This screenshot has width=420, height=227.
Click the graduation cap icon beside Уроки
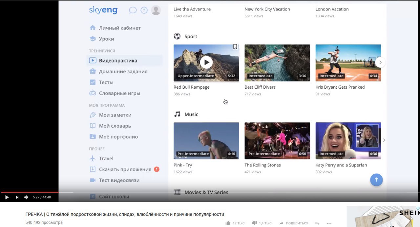coord(93,39)
